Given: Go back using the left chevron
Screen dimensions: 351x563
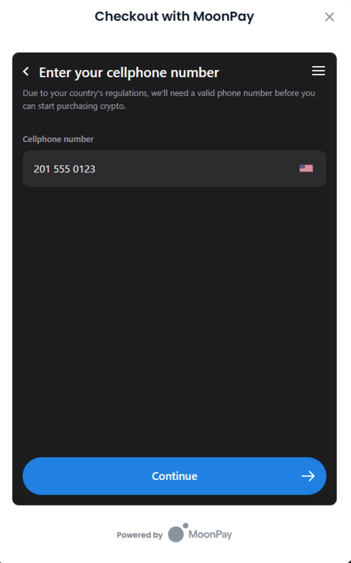Looking at the screenshot, I should pos(26,71).
